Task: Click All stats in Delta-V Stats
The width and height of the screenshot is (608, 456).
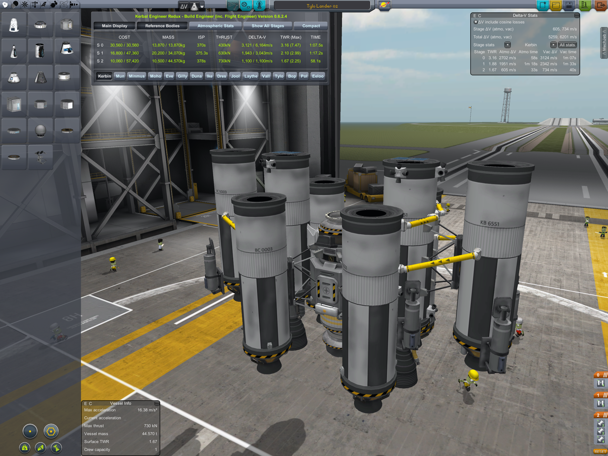Action: coord(567,45)
